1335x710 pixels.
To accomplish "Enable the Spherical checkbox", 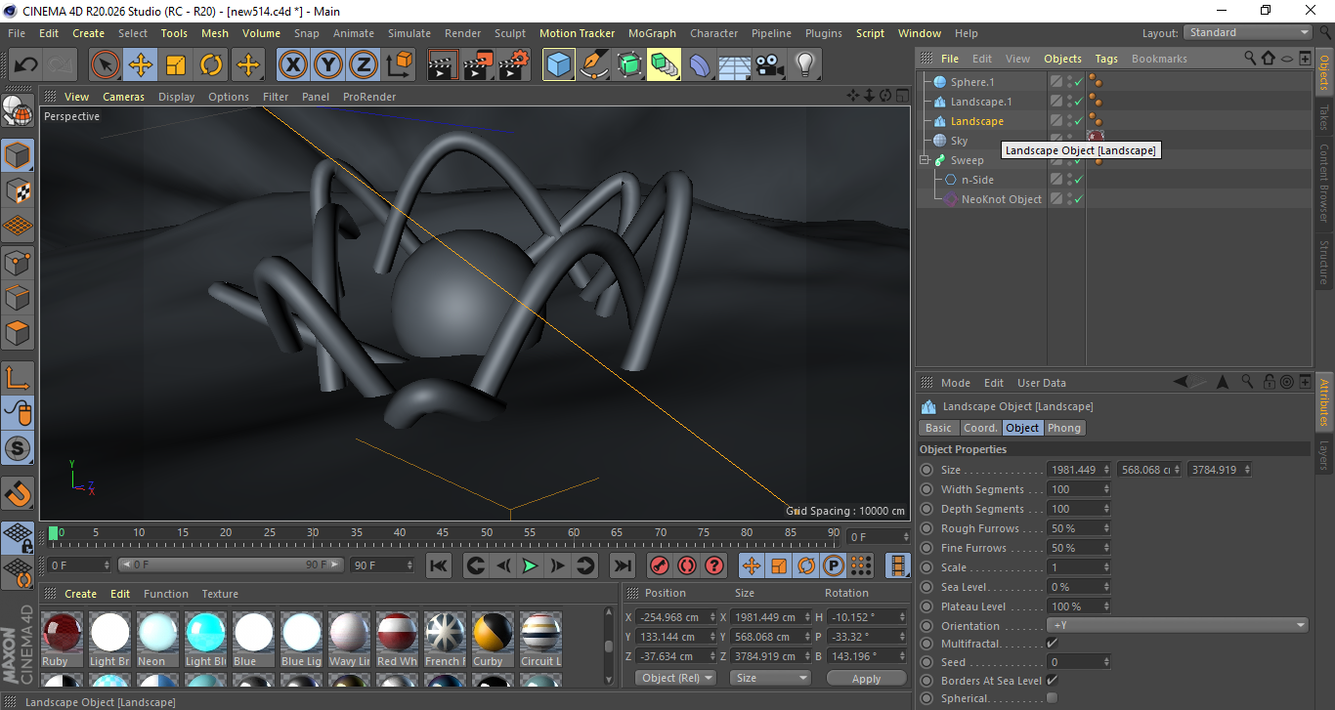I will (x=1052, y=698).
